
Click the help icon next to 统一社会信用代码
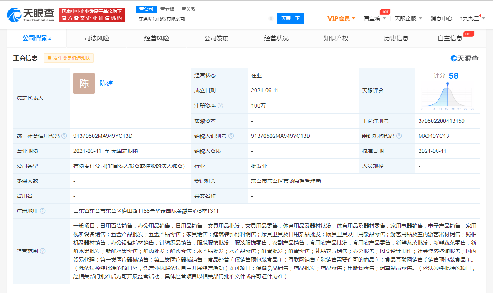pyautogui.click(x=64, y=136)
